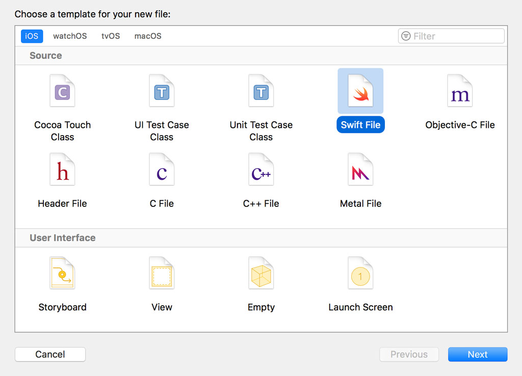Screen dimensions: 522x376
Task: Choose the Objective-C File template
Action: pyautogui.click(x=460, y=91)
